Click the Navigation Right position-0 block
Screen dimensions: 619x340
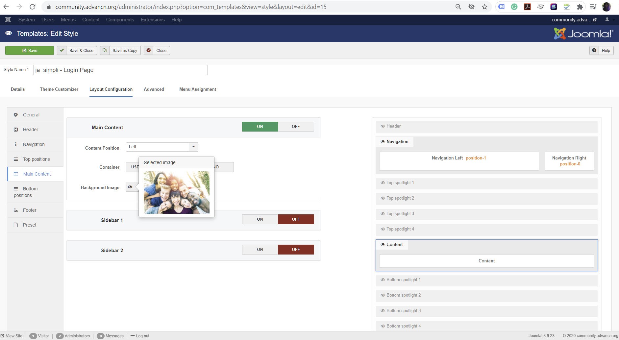click(569, 161)
